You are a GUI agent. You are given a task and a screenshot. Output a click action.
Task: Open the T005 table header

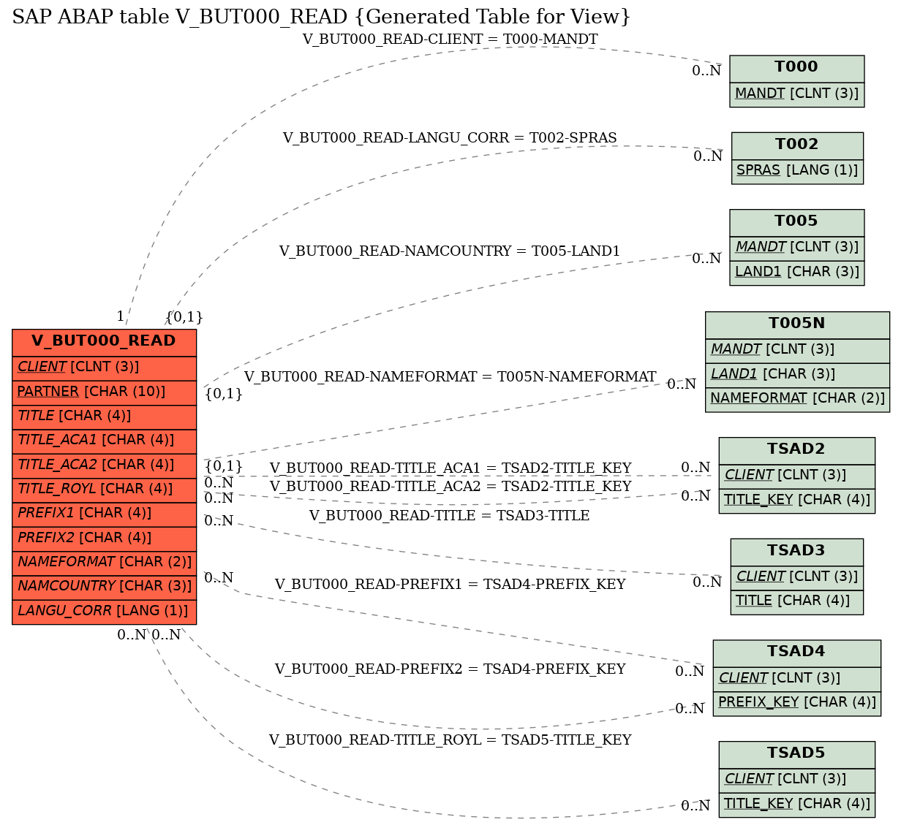[x=797, y=222]
